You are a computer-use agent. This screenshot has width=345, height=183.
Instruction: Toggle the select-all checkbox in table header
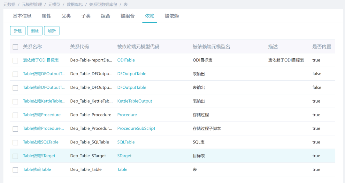[x=15, y=47]
